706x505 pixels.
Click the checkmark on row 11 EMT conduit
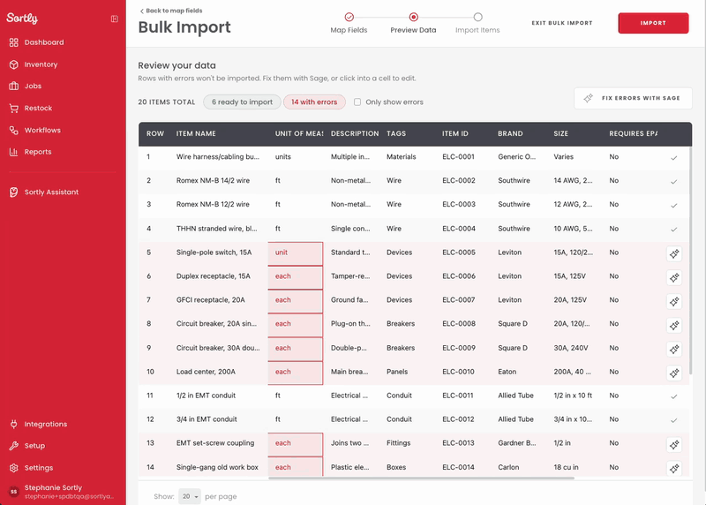point(674,396)
